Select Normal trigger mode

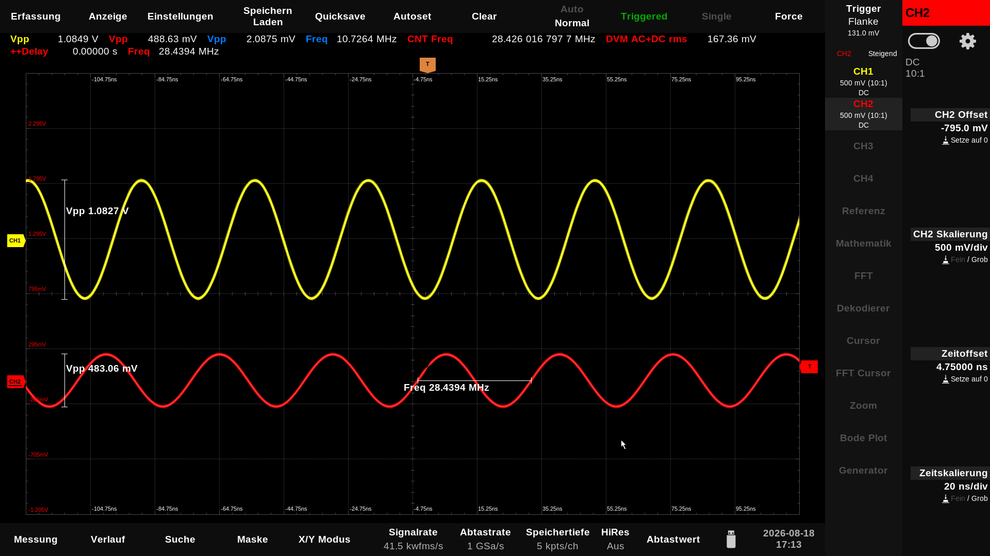click(572, 23)
